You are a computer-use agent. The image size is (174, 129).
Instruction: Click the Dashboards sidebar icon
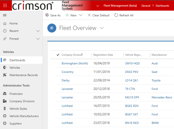coord(5,60)
